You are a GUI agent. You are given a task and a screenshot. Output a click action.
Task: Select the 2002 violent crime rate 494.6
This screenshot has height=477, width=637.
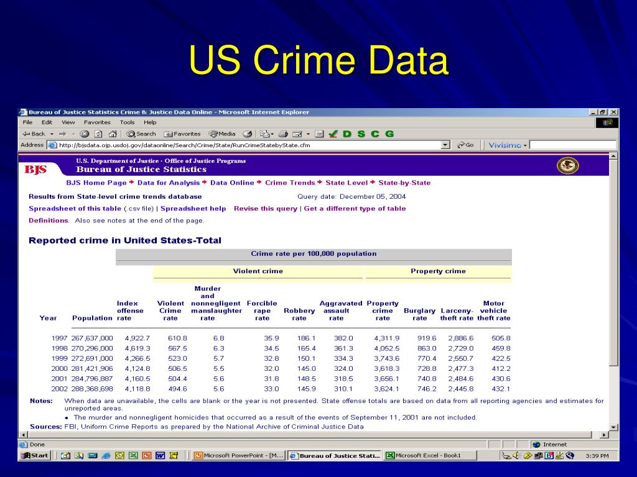(177, 389)
